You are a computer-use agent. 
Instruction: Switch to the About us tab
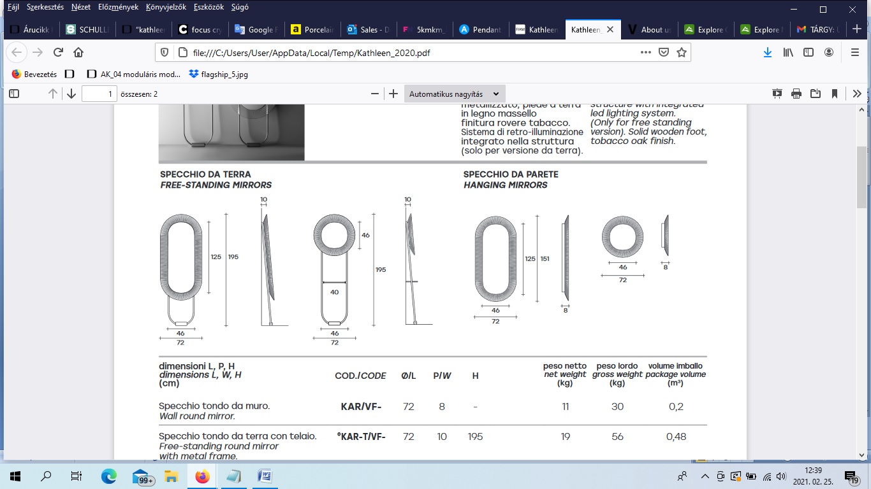click(x=648, y=29)
